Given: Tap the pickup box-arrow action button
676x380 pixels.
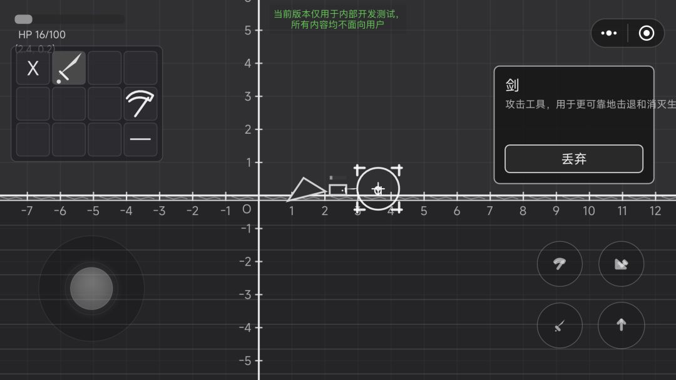Looking at the screenshot, I should tap(622, 264).
